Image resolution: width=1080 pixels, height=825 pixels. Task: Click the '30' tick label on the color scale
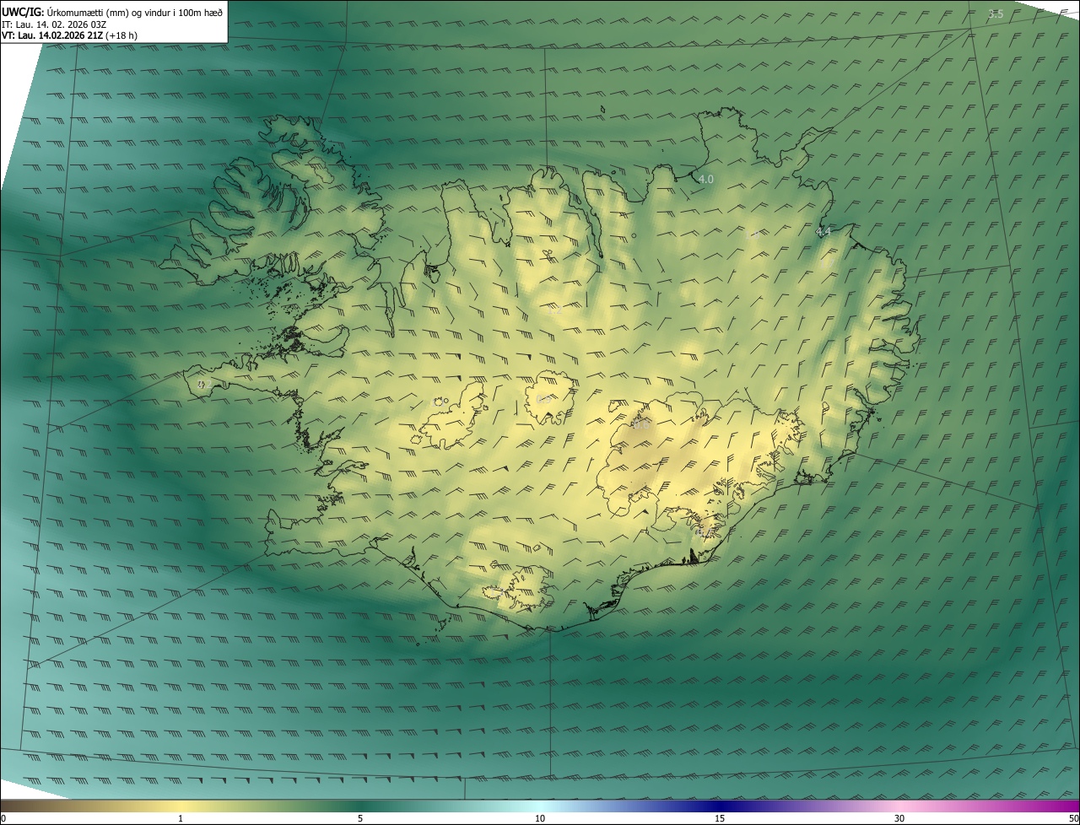899,818
